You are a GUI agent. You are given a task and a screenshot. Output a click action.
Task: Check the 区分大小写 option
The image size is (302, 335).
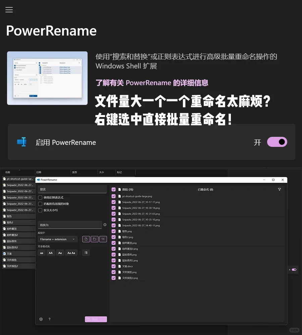pyautogui.click(x=40, y=210)
